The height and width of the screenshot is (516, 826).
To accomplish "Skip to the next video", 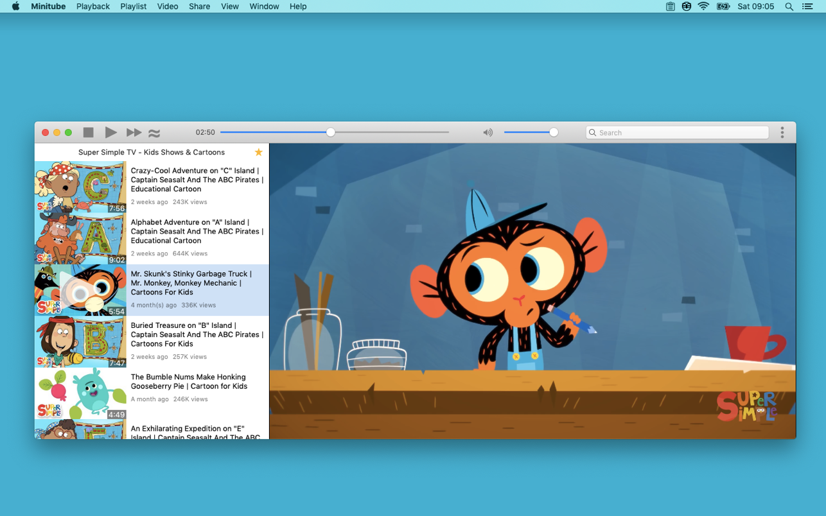I will (x=134, y=132).
